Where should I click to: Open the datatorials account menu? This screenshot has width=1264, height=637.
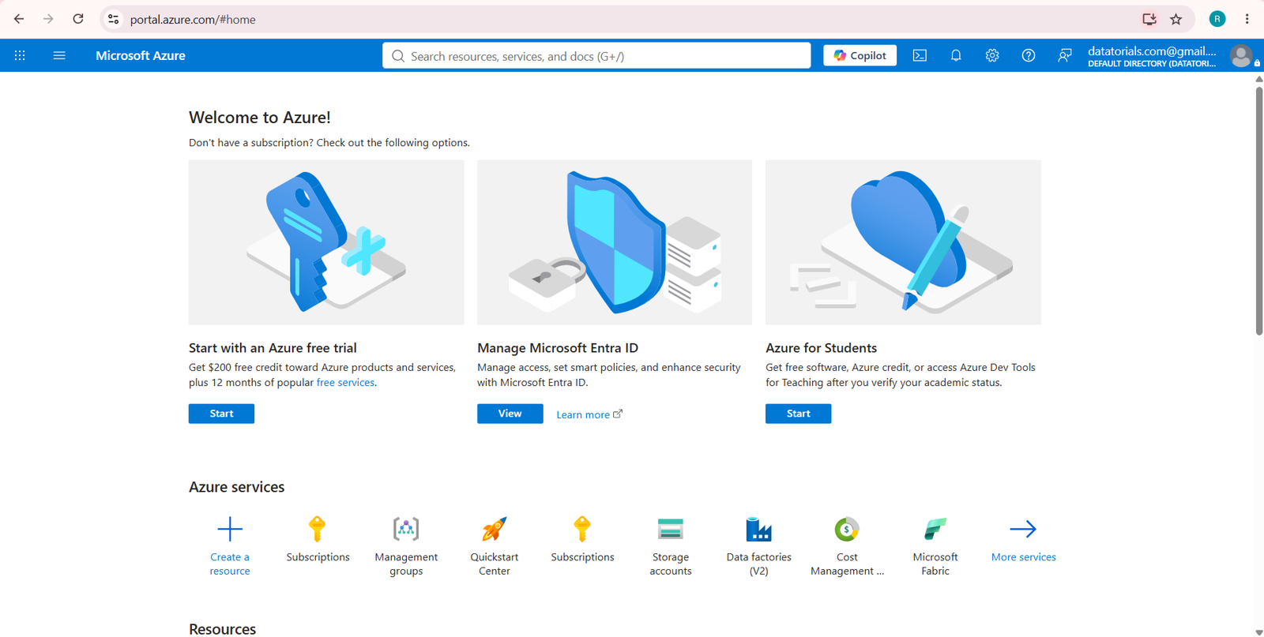pyautogui.click(x=1171, y=56)
